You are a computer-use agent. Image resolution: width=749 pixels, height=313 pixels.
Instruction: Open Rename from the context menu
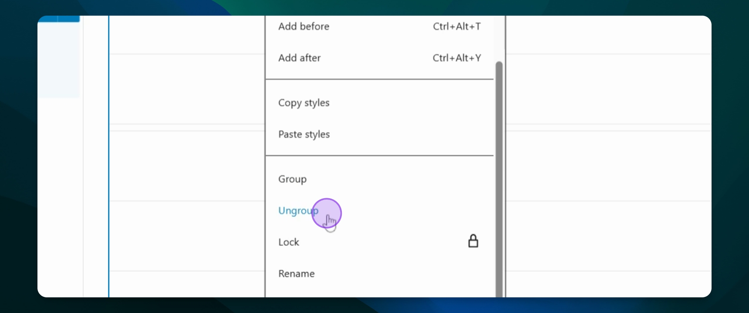coord(296,274)
